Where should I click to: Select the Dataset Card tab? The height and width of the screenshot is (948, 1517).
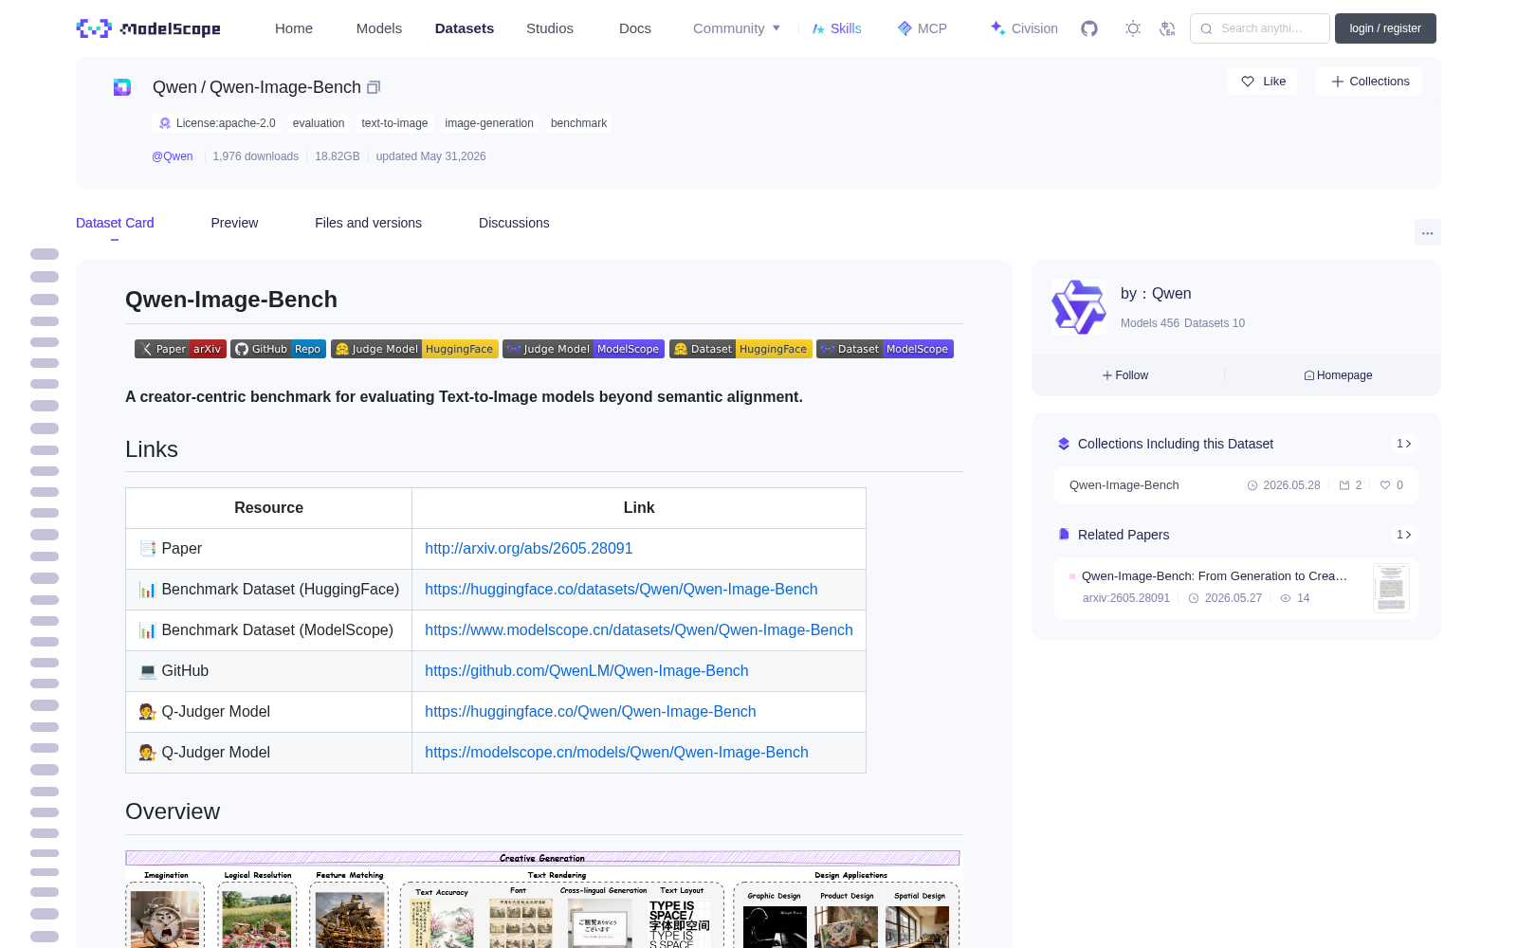tap(115, 223)
